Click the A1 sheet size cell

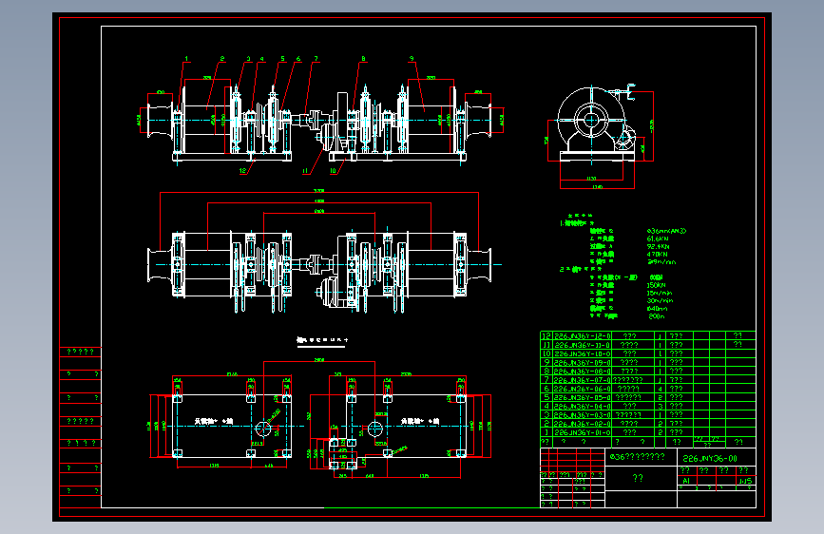point(686,481)
